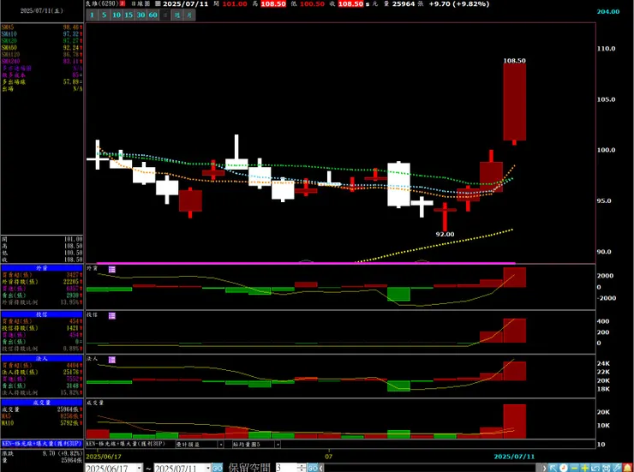
Task: Click the 保留空間 spinner arrows
Action: [x=302, y=468]
